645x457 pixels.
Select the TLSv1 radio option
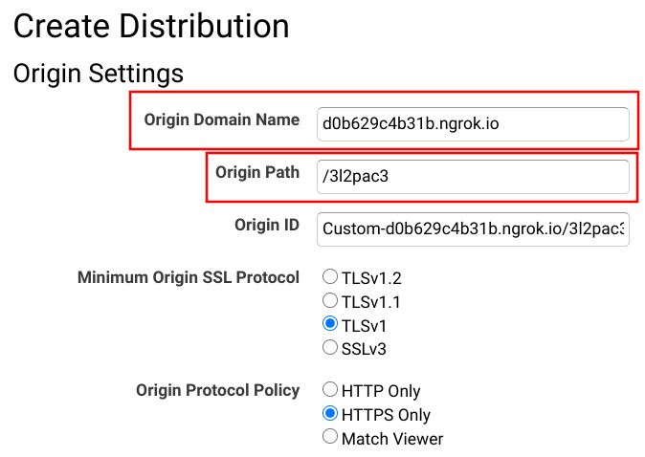330,324
